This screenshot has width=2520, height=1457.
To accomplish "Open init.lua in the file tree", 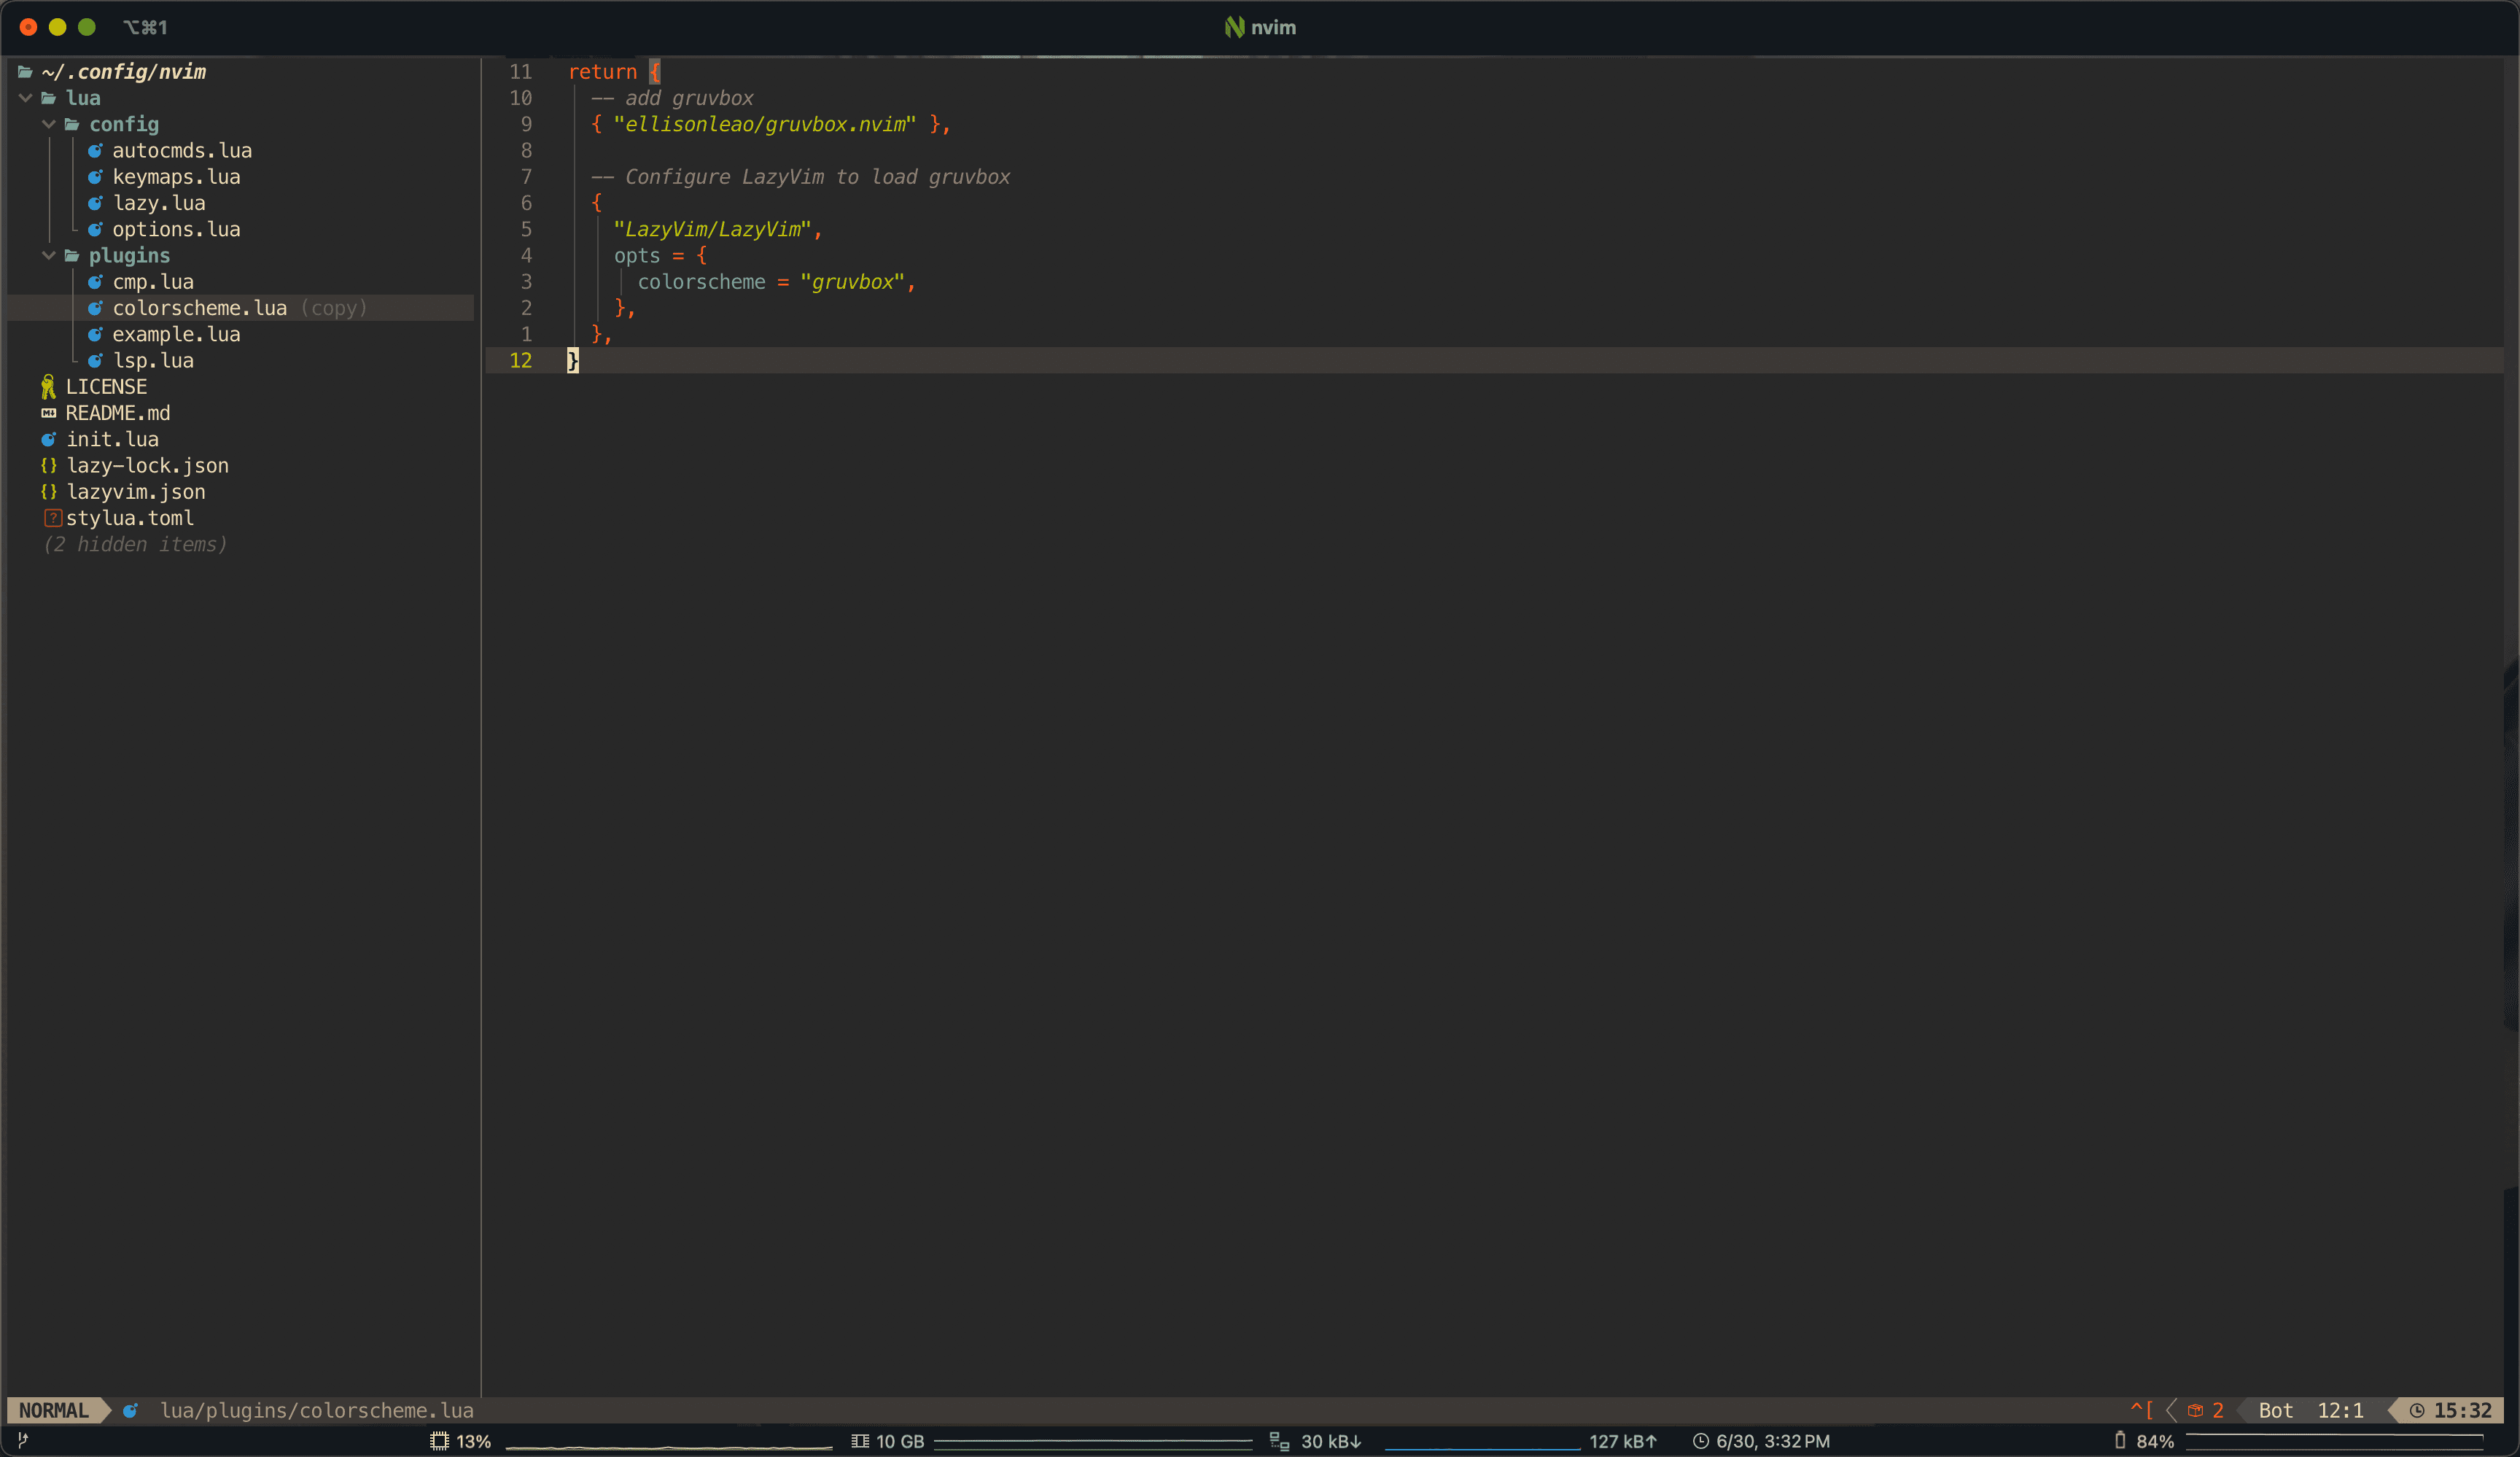I will [112, 439].
